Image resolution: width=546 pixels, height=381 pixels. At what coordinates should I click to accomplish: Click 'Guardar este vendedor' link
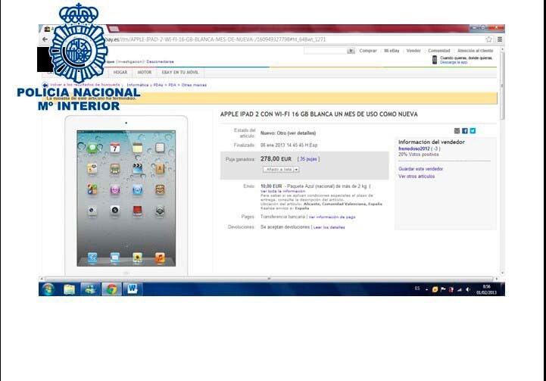tap(421, 168)
